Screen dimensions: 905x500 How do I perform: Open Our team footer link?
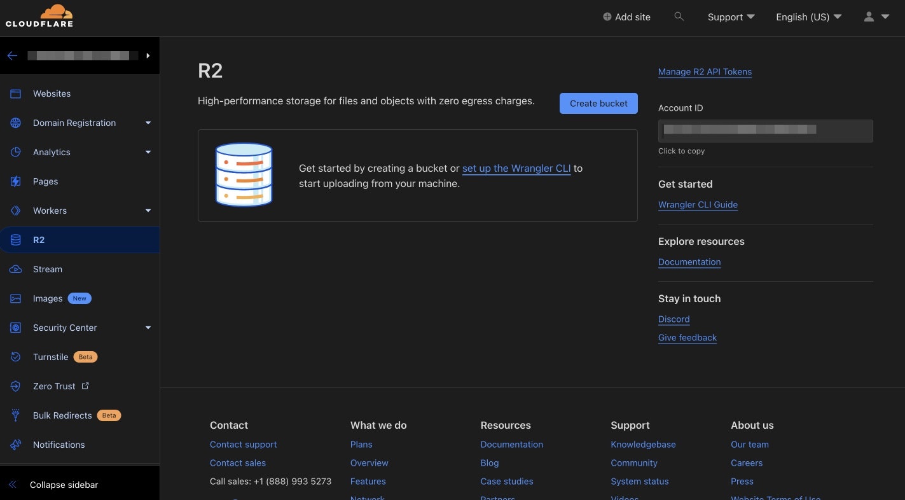coord(750,445)
